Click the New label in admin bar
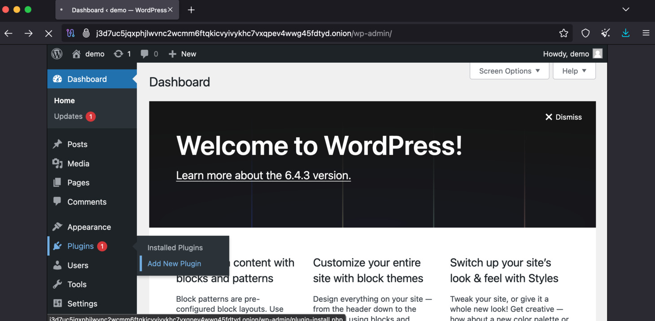Viewport: 655px width, 321px height. pos(188,54)
